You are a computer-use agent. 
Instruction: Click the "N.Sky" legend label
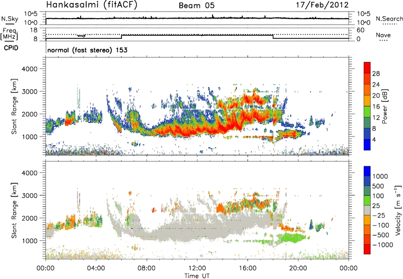[x=10, y=19]
